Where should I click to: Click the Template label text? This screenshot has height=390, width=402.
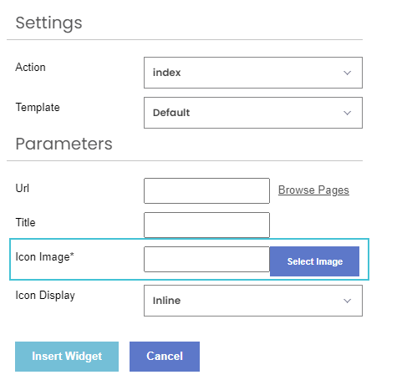tap(38, 108)
